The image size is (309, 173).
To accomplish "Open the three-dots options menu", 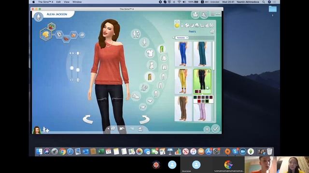I will pyautogui.click(x=218, y=14).
